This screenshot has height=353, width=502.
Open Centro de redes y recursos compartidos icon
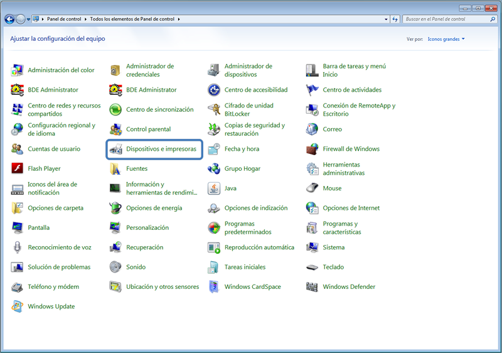pyautogui.click(x=18, y=109)
